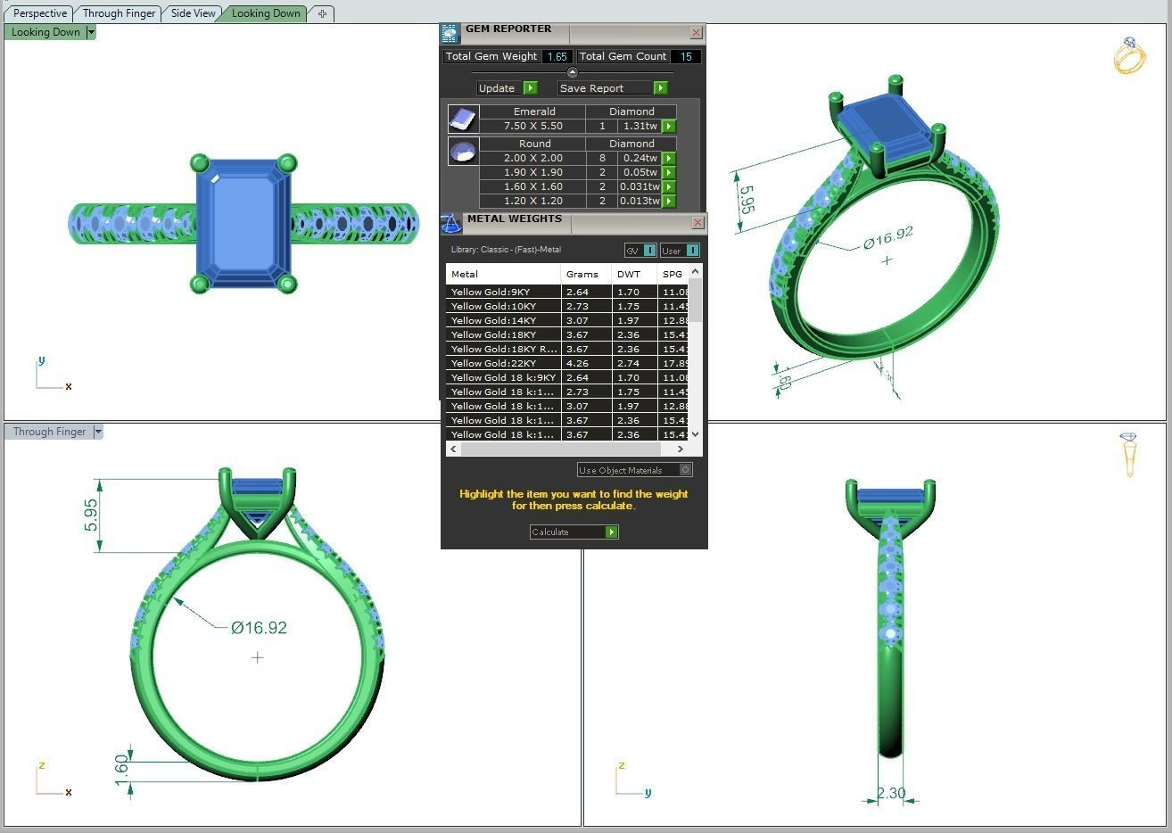
Task: Click Library: Classic - (Fast)-Metal label
Action: 506,250
